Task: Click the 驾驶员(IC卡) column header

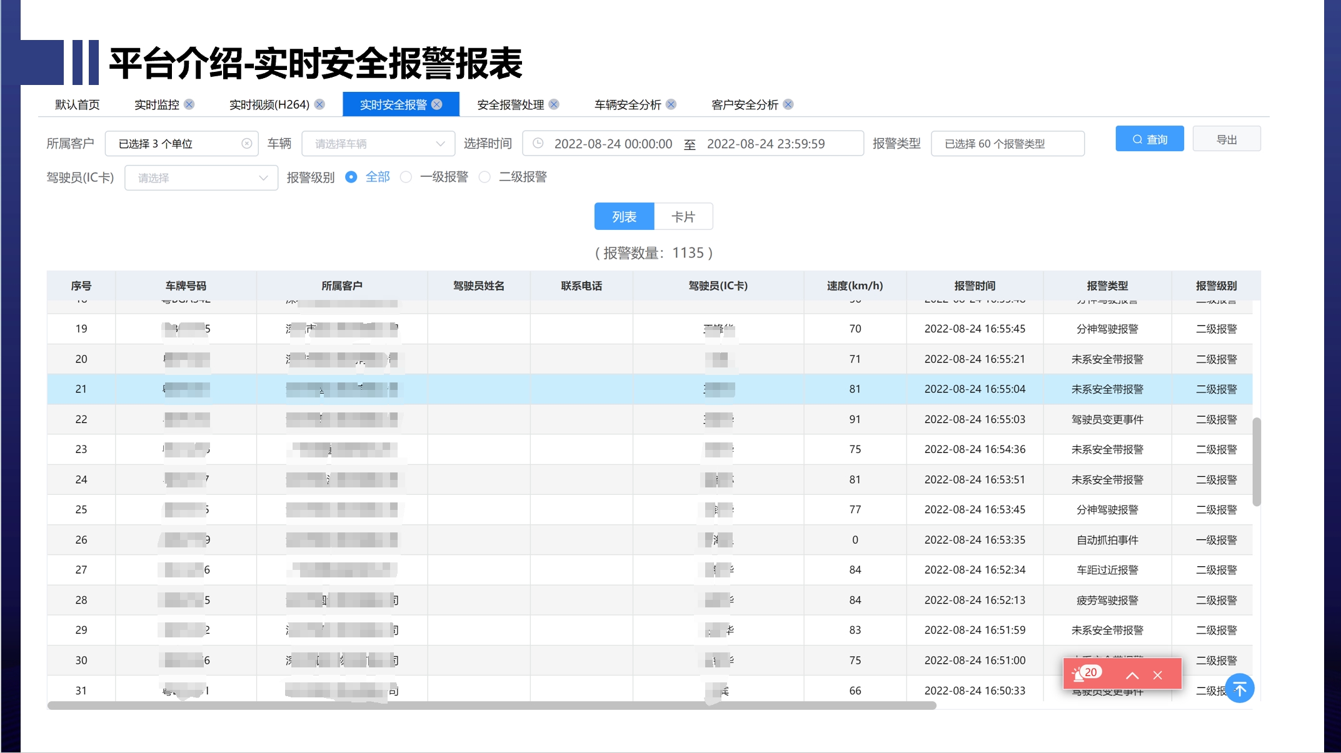Action: coord(718,286)
